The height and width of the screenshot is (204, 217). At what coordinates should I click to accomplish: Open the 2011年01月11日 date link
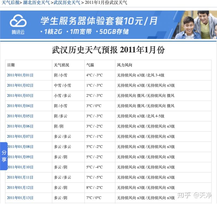(20, 177)
